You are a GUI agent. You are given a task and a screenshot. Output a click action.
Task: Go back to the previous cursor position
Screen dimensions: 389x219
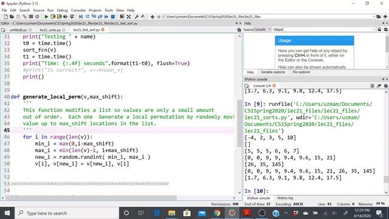[x=153, y=16]
